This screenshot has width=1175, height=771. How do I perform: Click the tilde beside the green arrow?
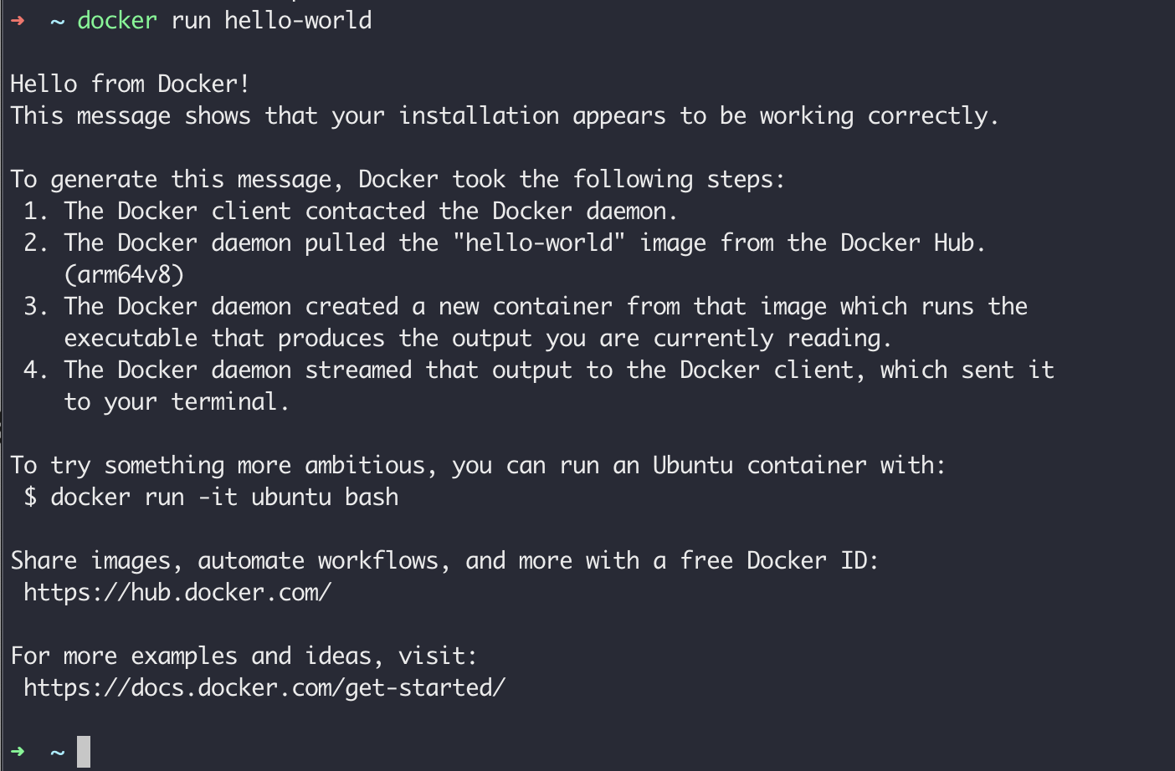click(57, 753)
